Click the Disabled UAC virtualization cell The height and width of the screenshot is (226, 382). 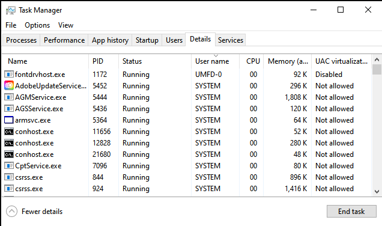point(329,75)
